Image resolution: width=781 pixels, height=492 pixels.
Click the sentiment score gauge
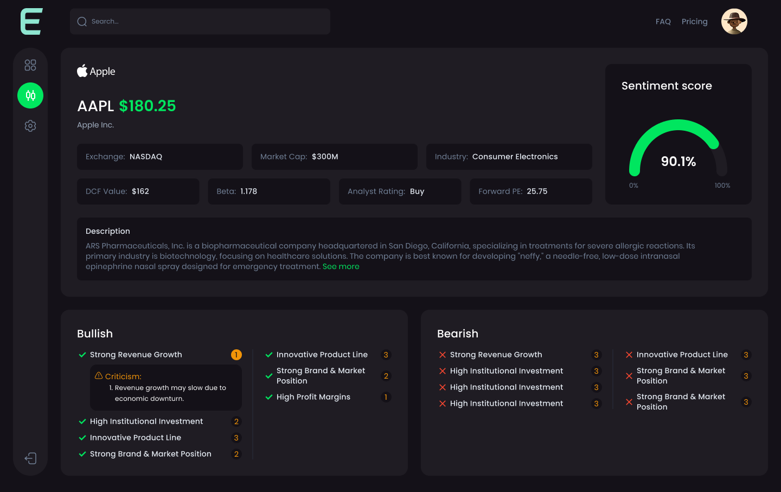click(678, 152)
